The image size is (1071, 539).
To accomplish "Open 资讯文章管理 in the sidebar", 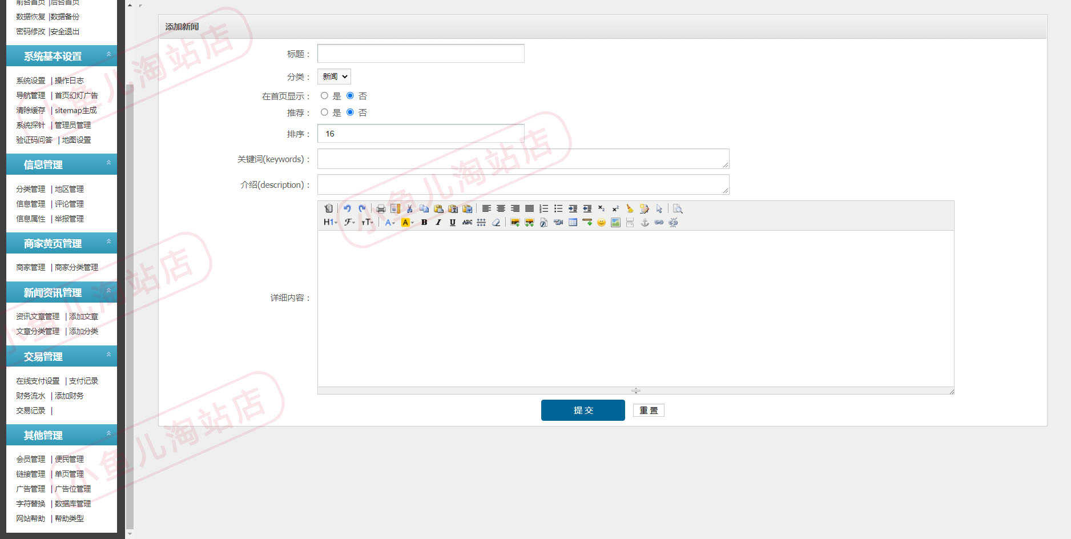I will (38, 316).
